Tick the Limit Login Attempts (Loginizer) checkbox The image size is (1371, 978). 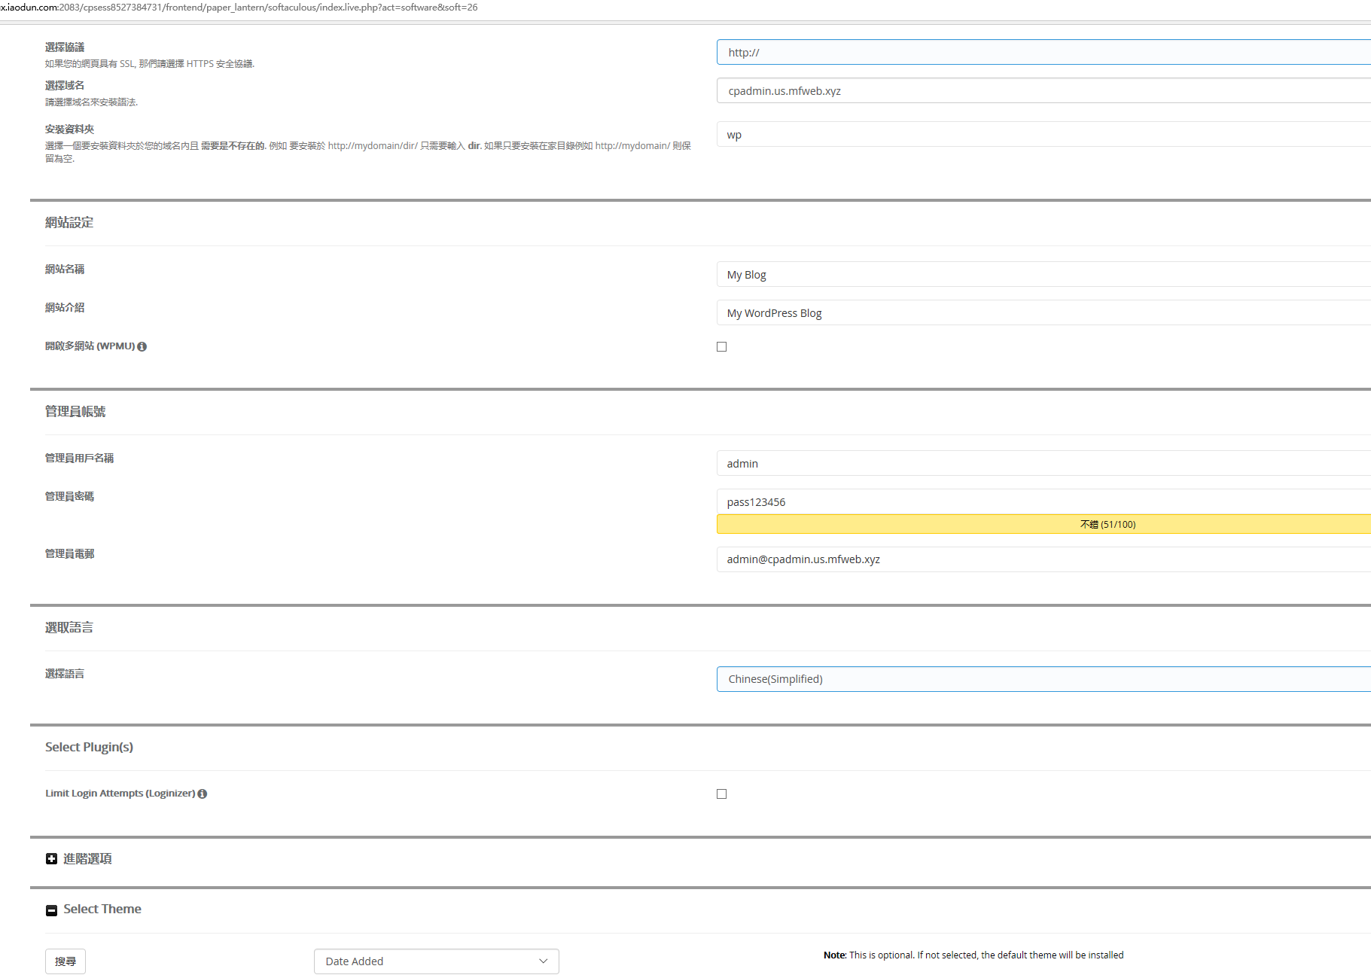click(x=721, y=794)
